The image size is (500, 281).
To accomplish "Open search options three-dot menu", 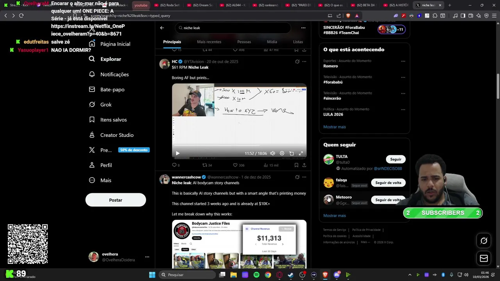I will (x=303, y=28).
